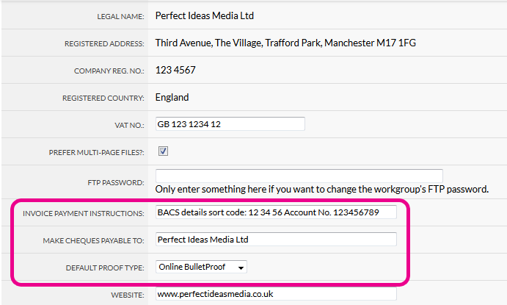Focus the FTP Password input field
The height and width of the screenshot is (305, 507).
point(299,176)
